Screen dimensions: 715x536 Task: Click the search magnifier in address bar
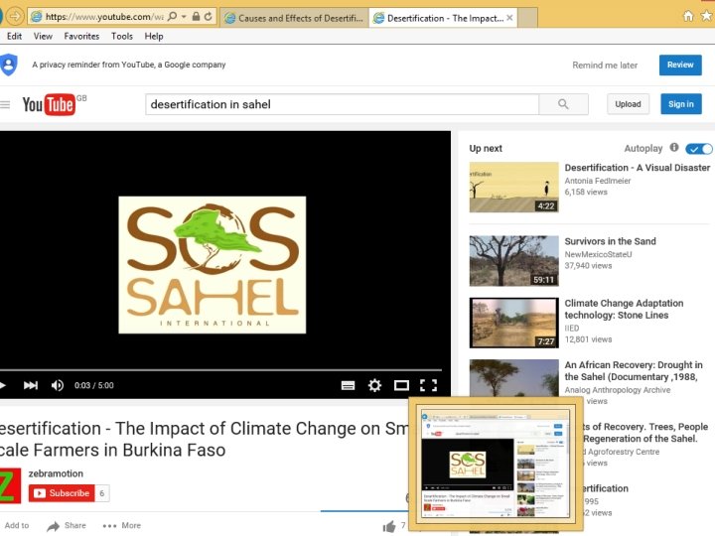172,17
